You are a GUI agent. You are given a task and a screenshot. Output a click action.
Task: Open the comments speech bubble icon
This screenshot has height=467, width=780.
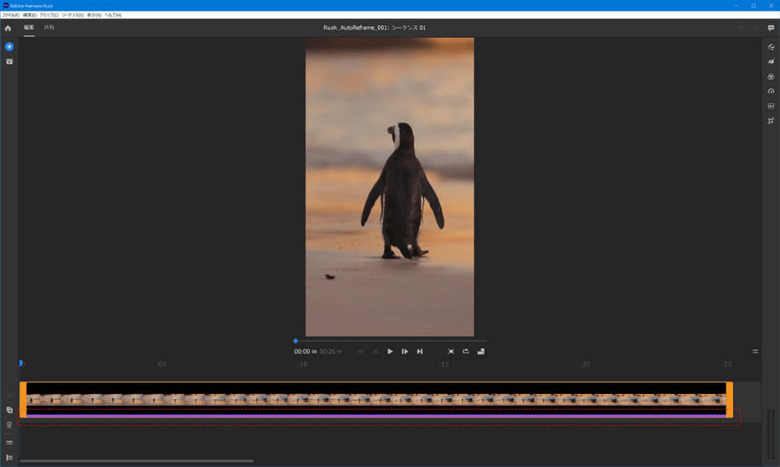tap(770, 29)
